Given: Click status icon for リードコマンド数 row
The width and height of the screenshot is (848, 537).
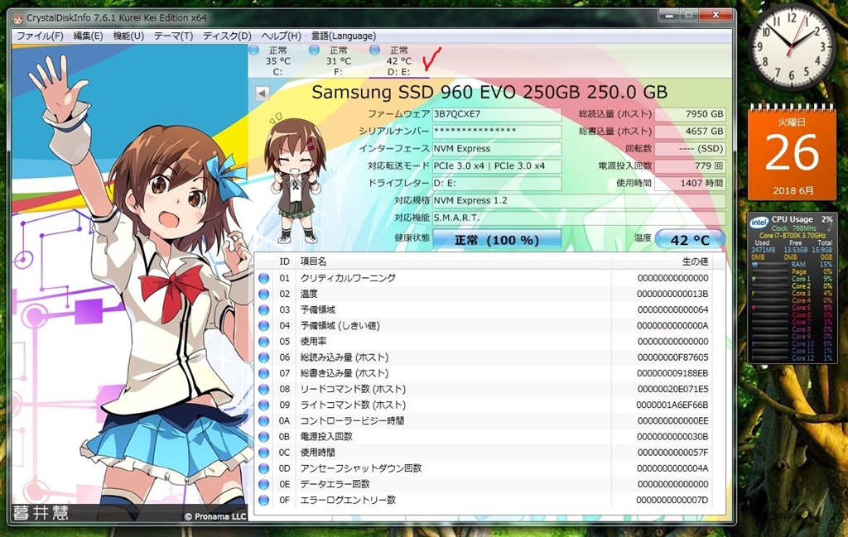Looking at the screenshot, I should tap(264, 389).
